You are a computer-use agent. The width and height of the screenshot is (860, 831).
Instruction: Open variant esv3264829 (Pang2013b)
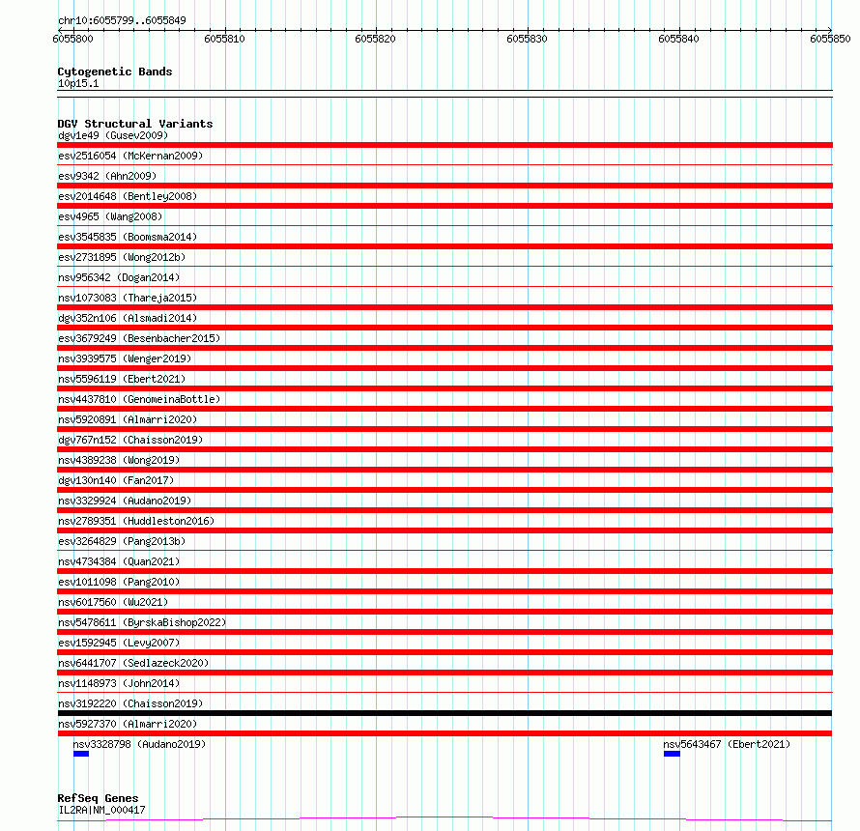(x=122, y=541)
